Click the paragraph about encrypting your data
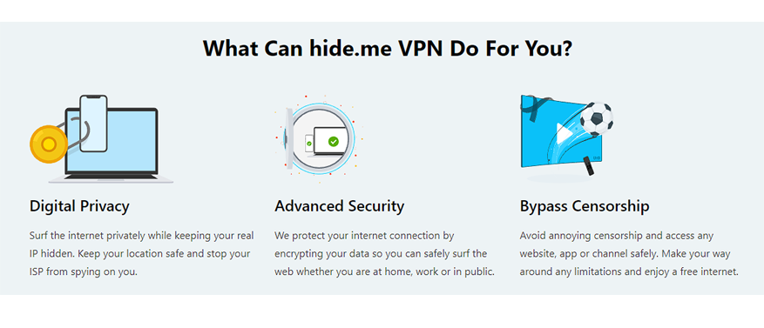Viewport: 764px width, 328px height. coord(385,253)
